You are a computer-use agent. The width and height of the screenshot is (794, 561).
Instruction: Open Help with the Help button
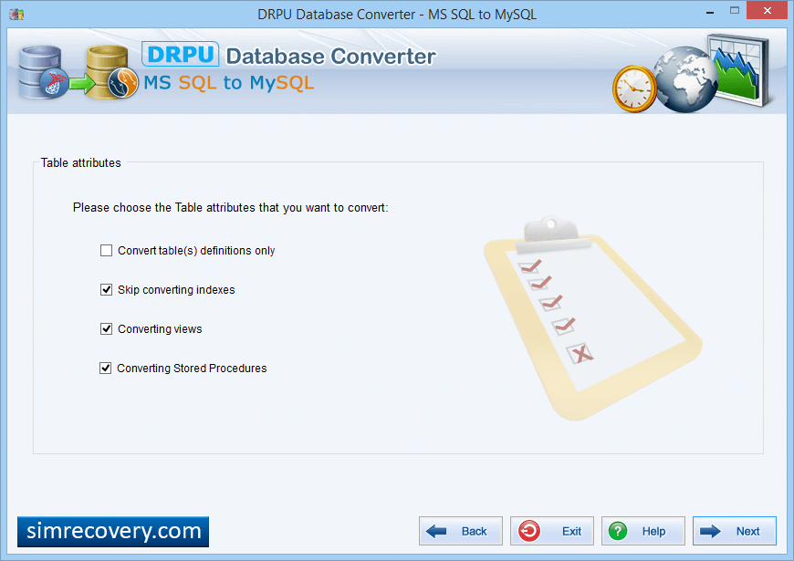click(x=643, y=531)
